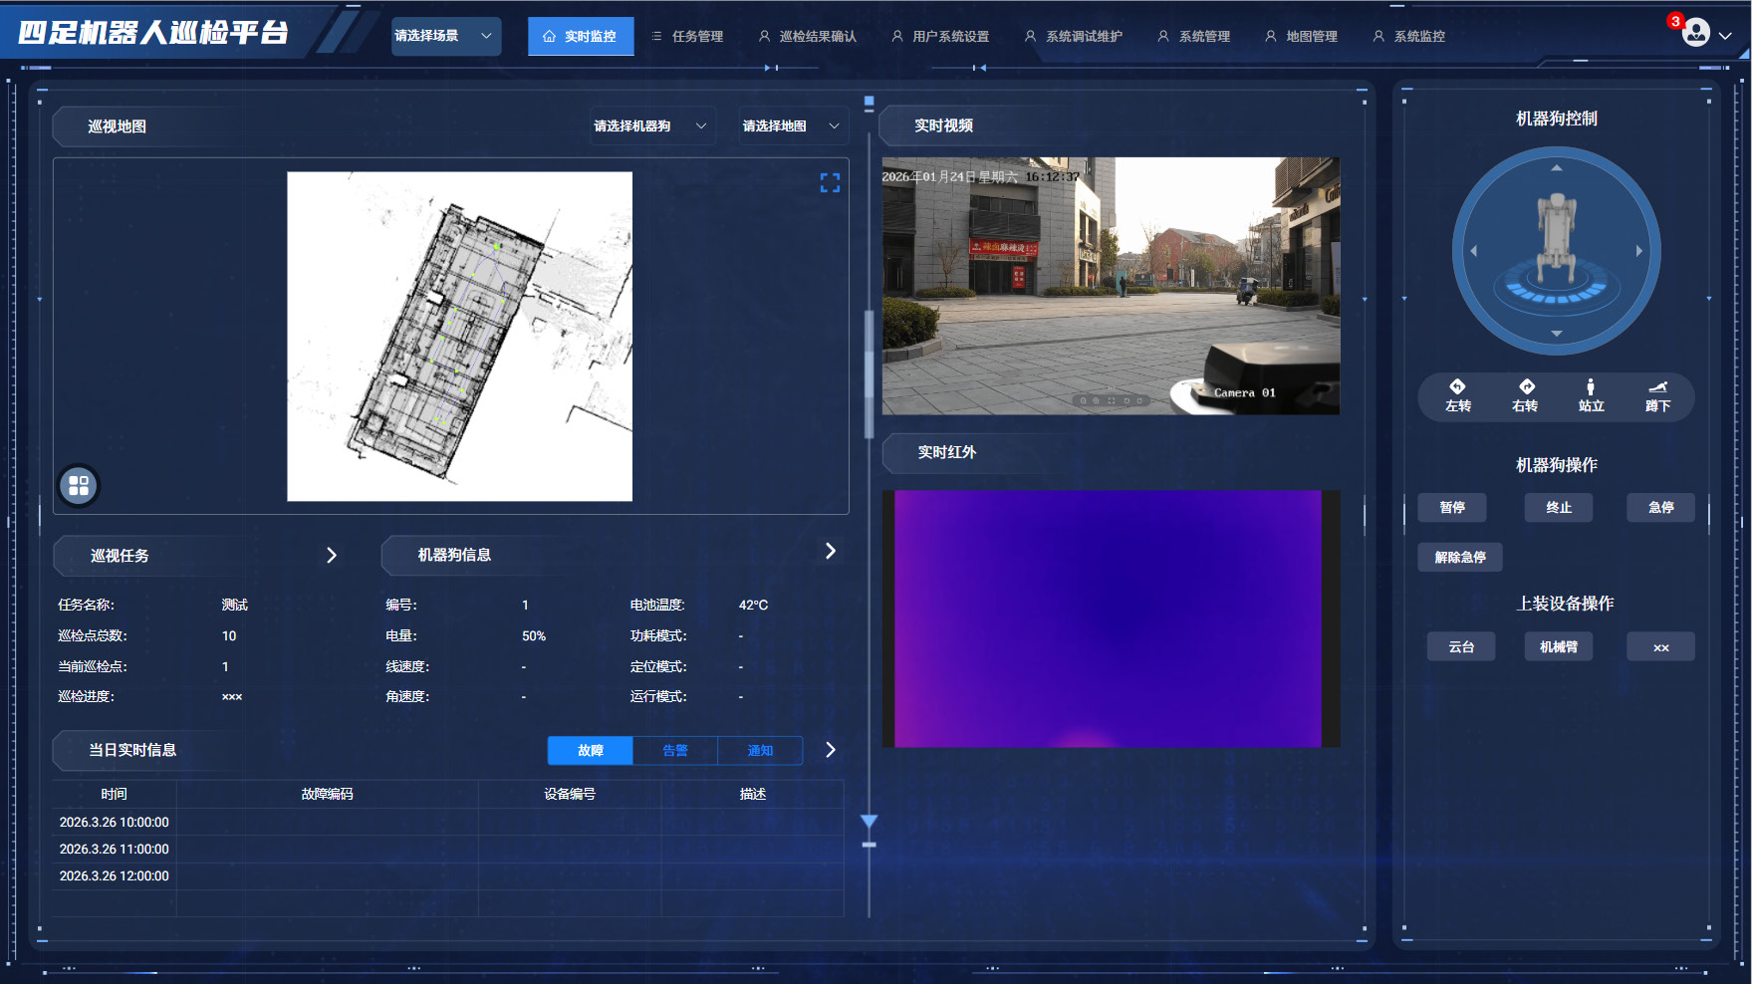The image size is (1752, 984).
Task: Open the 地图管理 menu
Action: click(x=1302, y=37)
